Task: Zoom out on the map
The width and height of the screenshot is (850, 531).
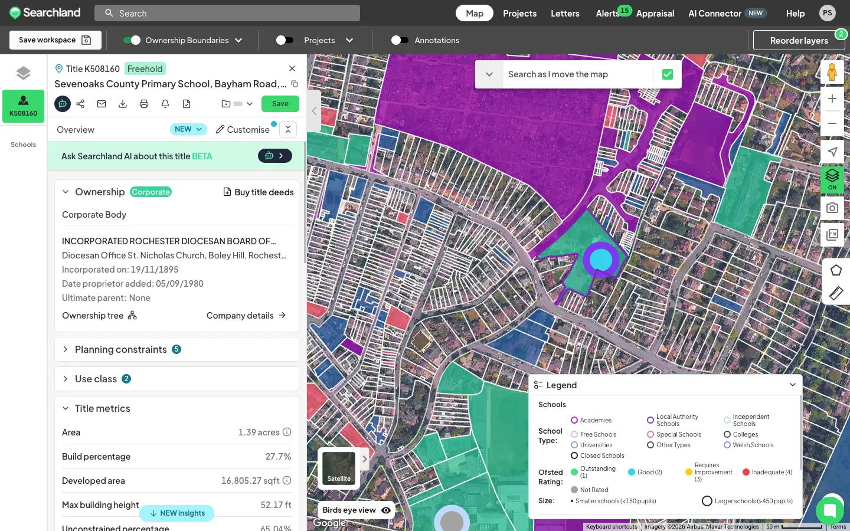Action: pos(832,123)
